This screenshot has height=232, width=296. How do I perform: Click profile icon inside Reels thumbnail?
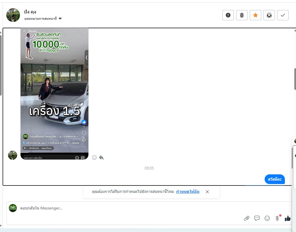coord(85,31)
